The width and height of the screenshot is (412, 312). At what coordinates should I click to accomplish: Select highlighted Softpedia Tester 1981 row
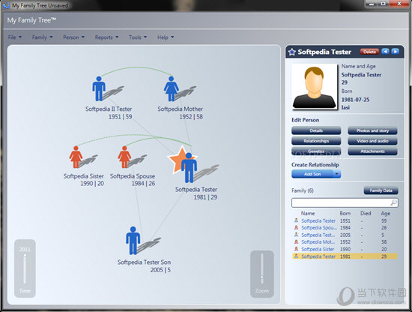click(345, 256)
